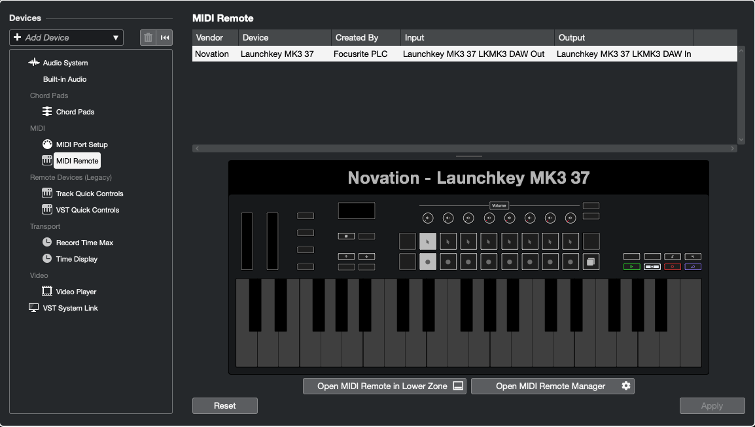The image size is (755, 427).
Task: Click the Audio System waveform icon
Action: point(34,62)
